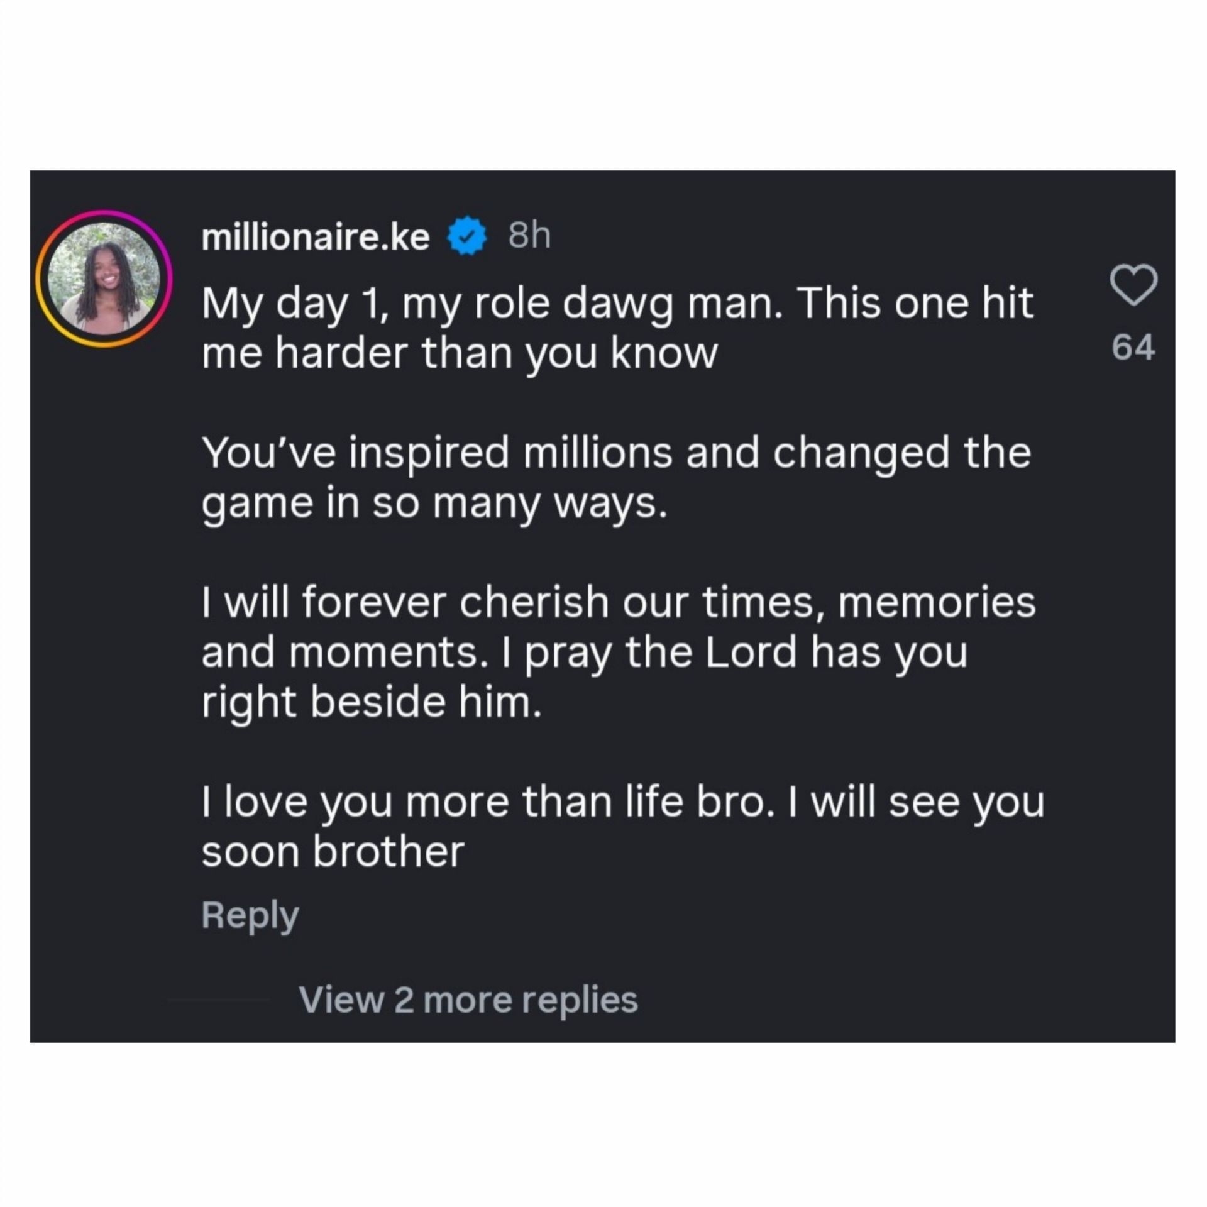View the 64 likes count

1133,348
